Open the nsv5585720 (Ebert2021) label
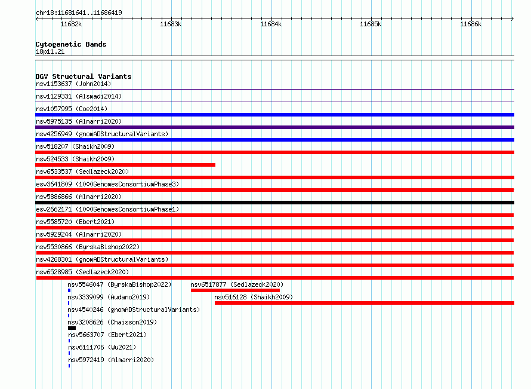 click(x=75, y=222)
